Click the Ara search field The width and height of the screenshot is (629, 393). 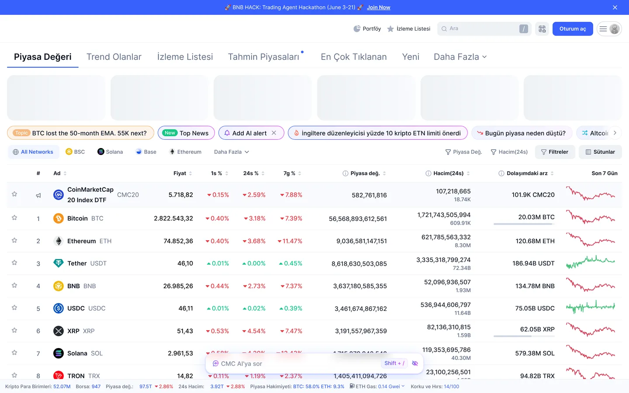tap(484, 29)
